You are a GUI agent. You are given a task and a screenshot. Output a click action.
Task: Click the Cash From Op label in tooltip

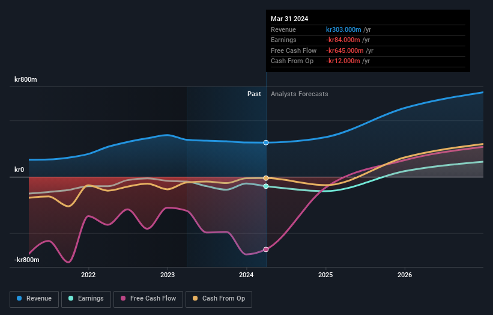click(x=292, y=61)
